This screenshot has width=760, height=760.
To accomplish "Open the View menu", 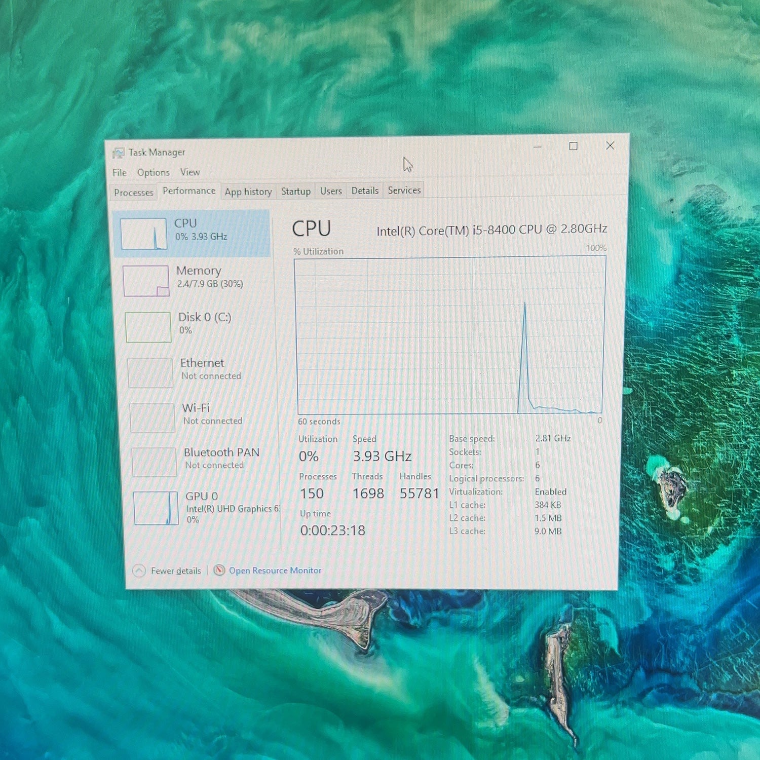I will pyautogui.click(x=190, y=172).
